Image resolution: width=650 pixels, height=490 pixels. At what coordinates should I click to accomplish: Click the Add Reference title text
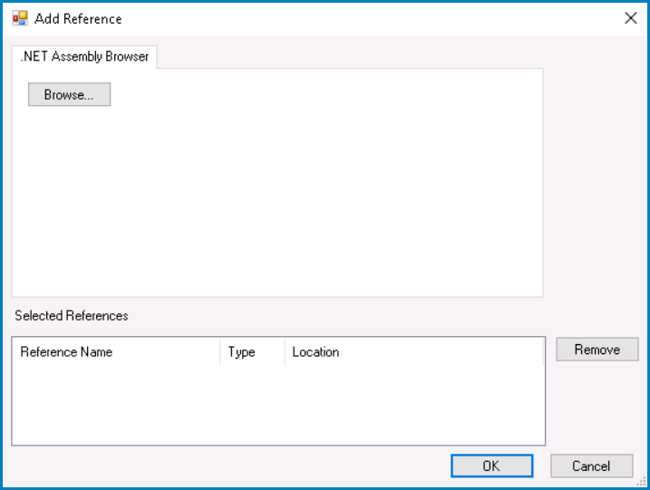pos(78,18)
